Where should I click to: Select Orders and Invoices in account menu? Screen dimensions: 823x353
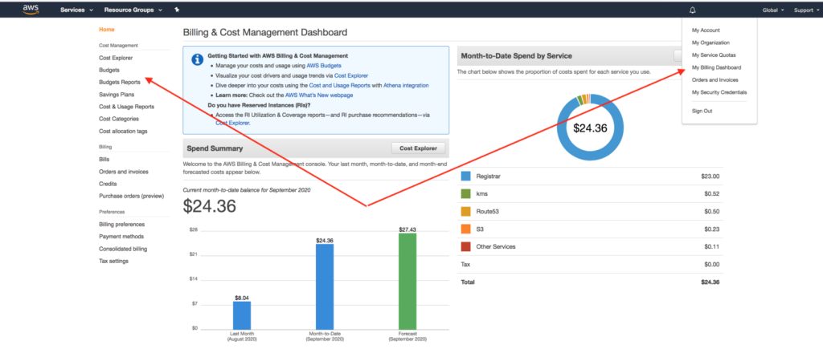pos(714,80)
